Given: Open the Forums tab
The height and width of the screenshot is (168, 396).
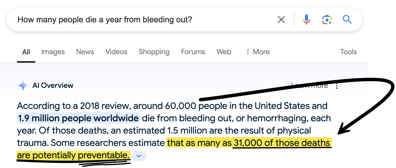Looking at the screenshot, I should pyautogui.click(x=193, y=52).
